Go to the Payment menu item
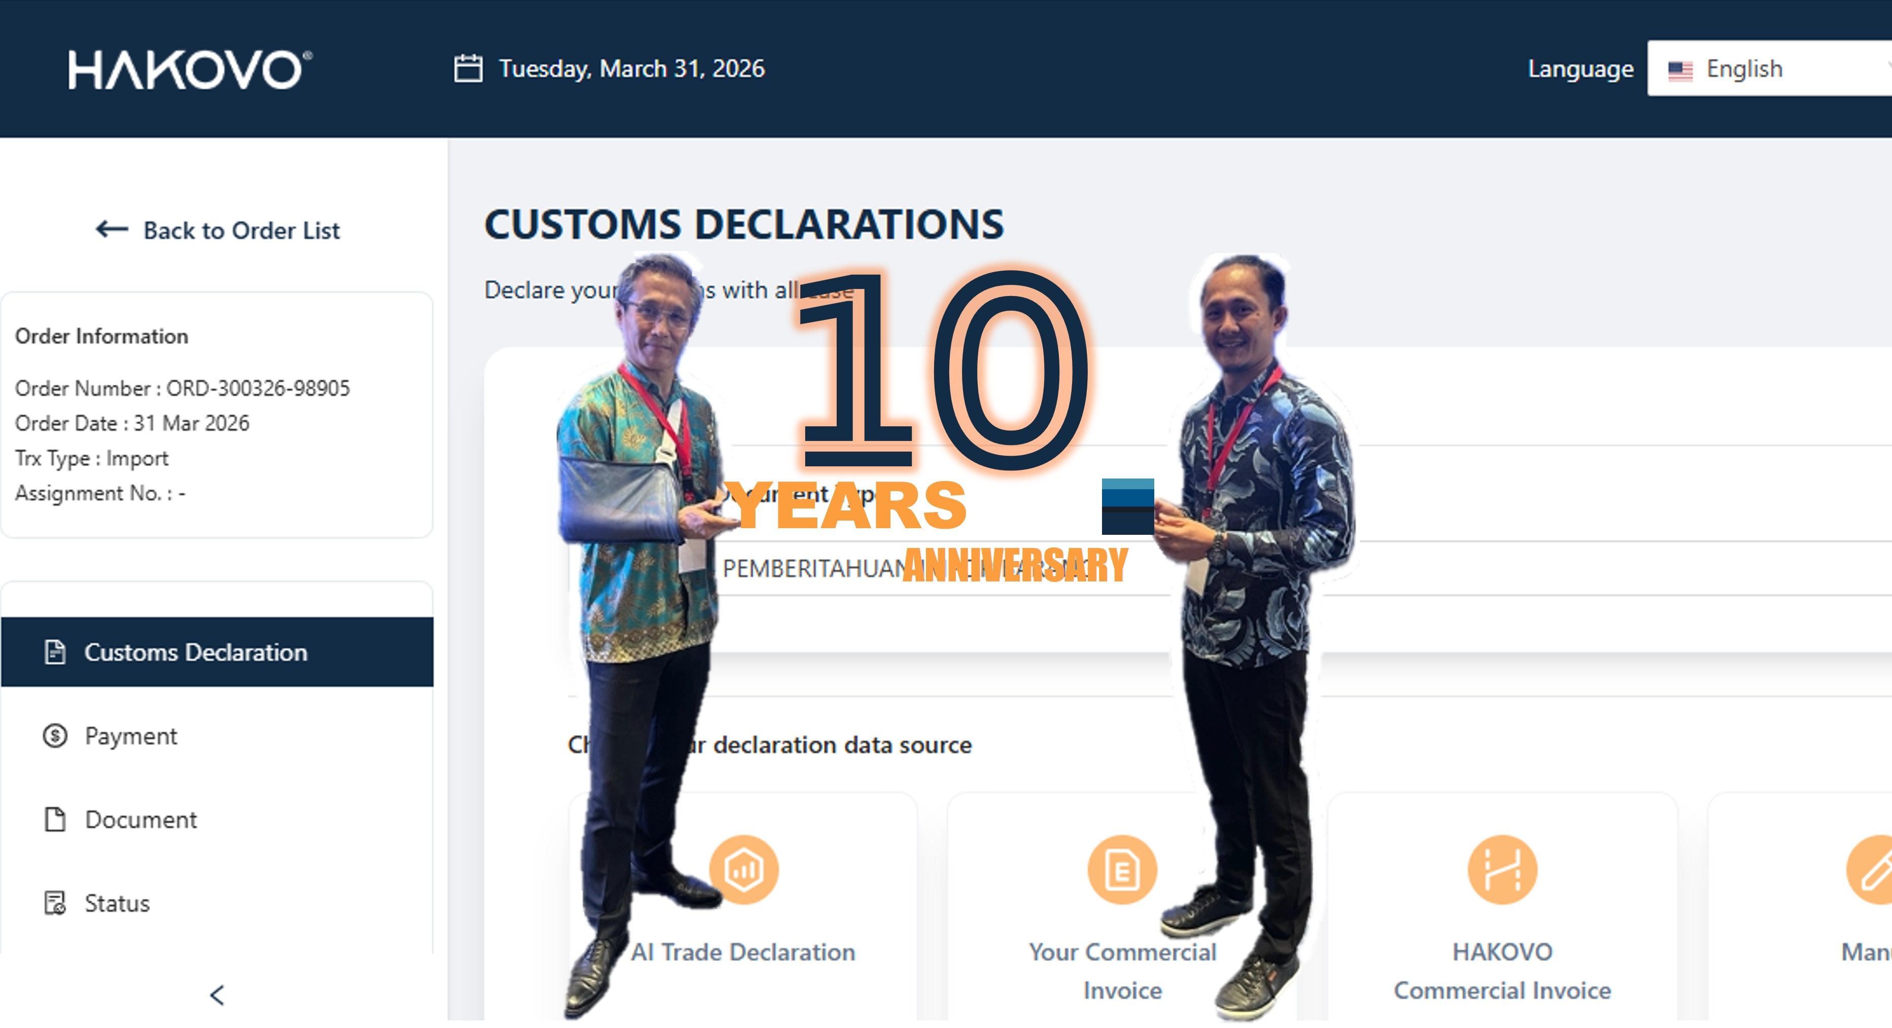This screenshot has height=1028, width=1892. tap(131, 735)
